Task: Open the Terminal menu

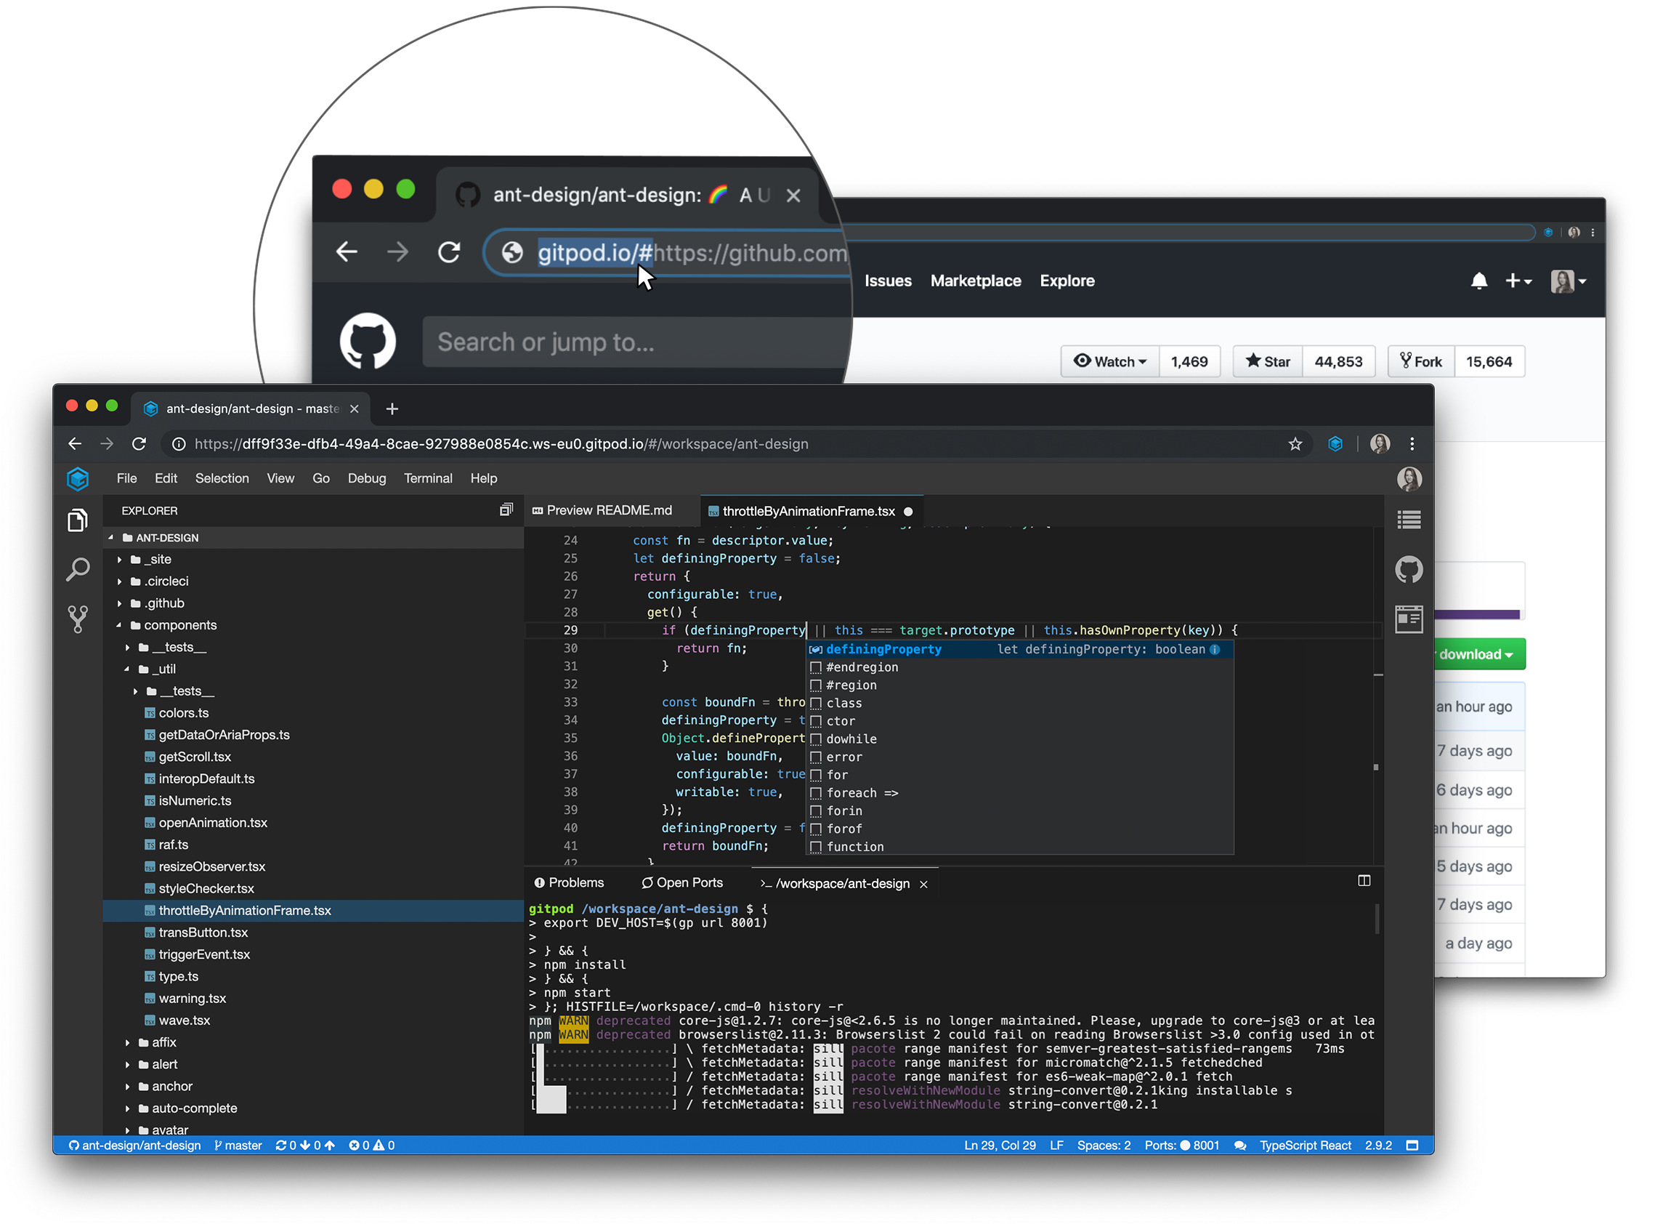Action: pyautogui.click(x=428, y=479)
